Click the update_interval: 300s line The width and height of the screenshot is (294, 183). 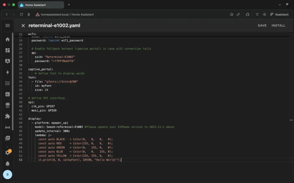click(x=52, y=131)
